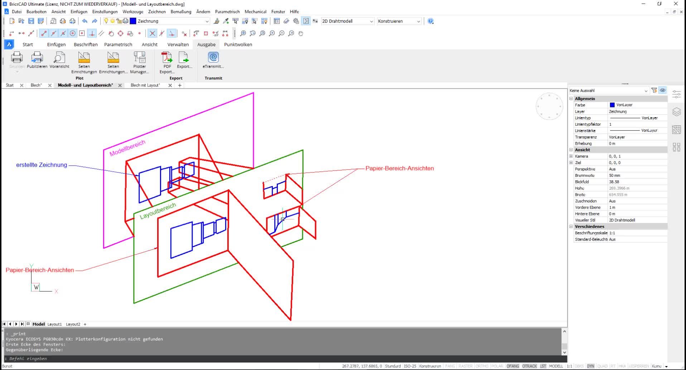686x370 pixels.
Task: Toggle RASTER grid in the status bar
Action: tap(465, 366)
